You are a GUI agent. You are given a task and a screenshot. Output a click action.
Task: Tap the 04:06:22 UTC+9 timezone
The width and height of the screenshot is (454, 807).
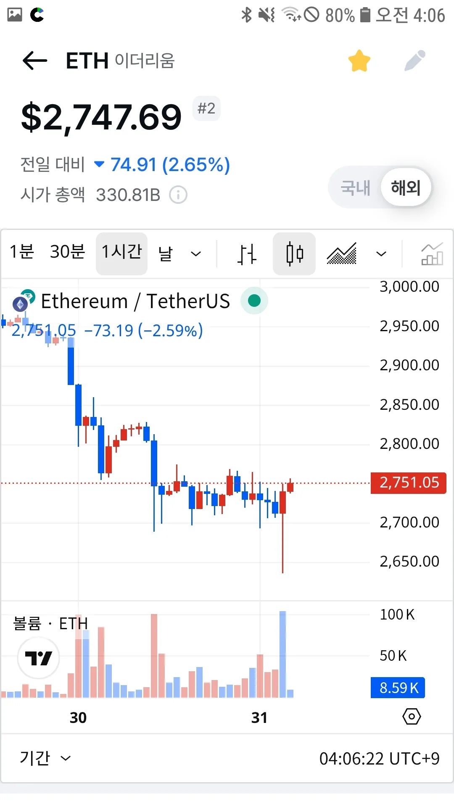pos(379,759)
